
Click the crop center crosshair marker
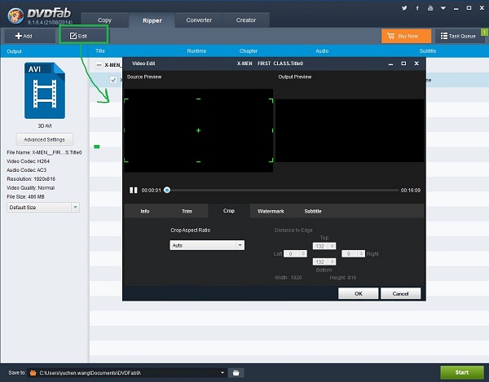tap(198, 130)
